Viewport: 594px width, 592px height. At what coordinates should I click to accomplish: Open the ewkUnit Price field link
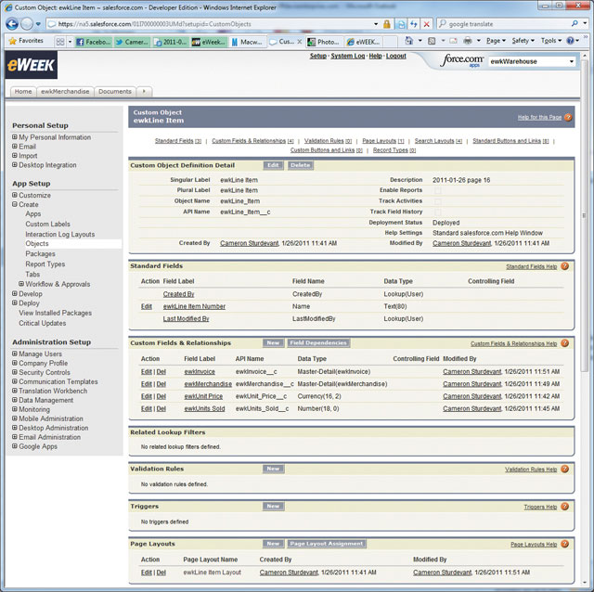[x=203, y=396]
